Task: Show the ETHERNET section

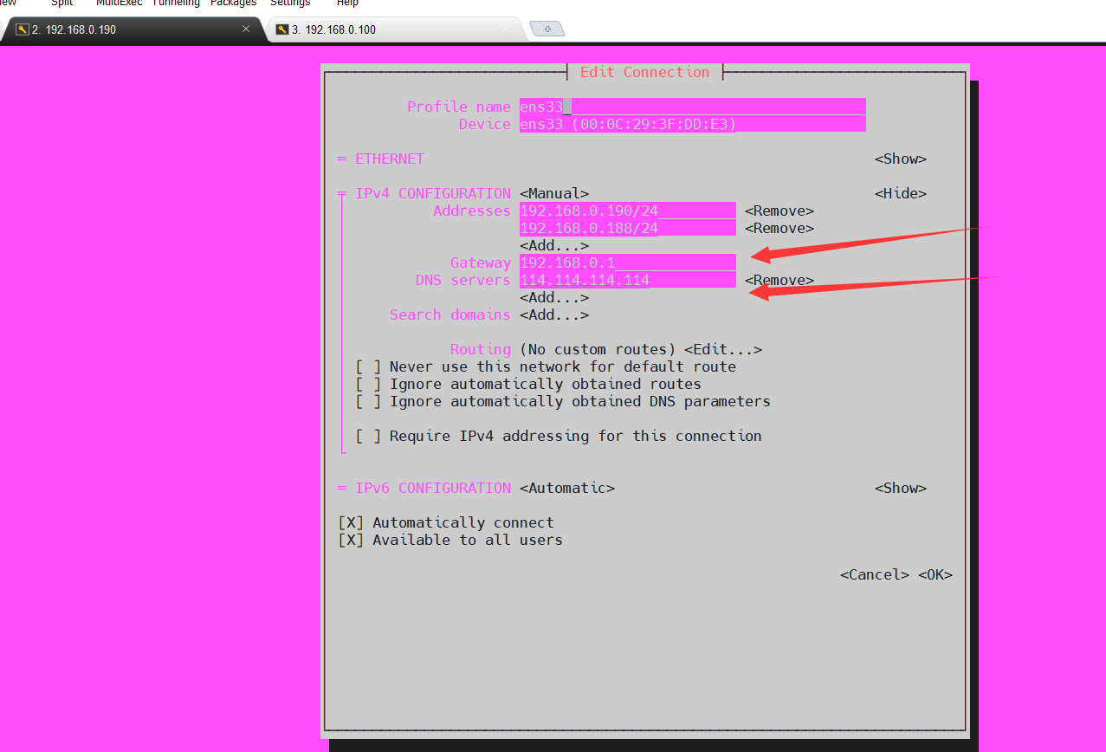Action: pos(901,159)
